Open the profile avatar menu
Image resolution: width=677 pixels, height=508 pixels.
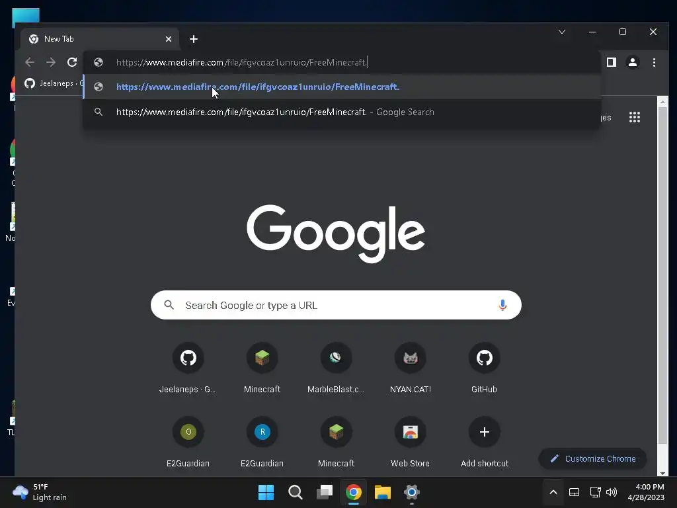(633, 62)
